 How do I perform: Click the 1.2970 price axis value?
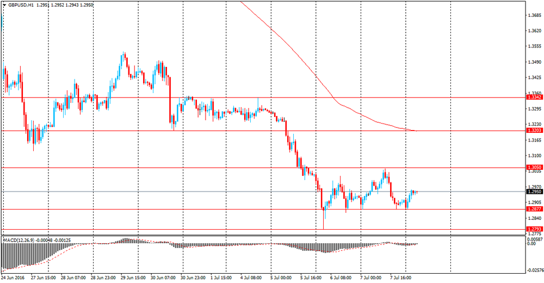pyautogui.click(x=535, y=187)
